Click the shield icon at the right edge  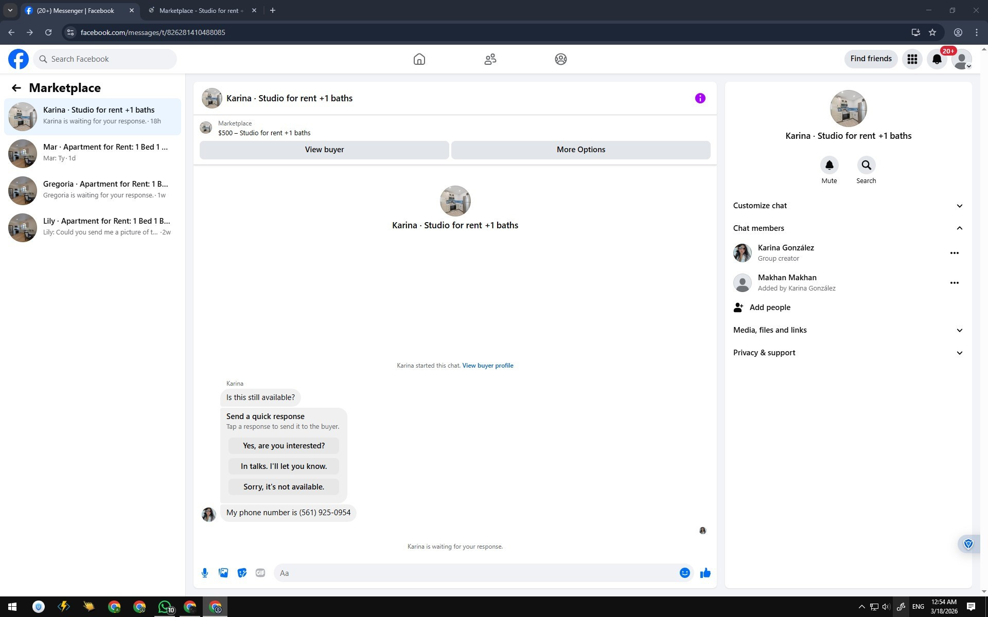point(968,544)
